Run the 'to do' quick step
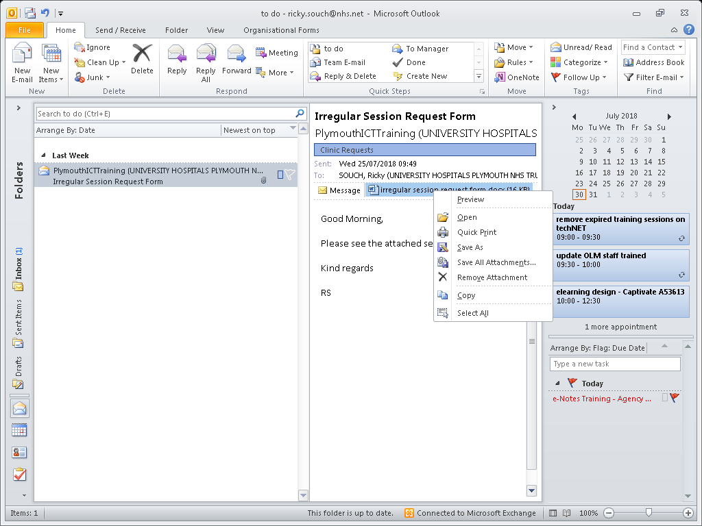Image resolution: width=702 pixels, height=526 pixels. [x=327, y=49]
